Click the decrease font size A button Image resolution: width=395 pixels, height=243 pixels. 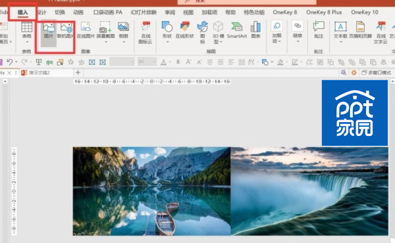tap(199, 62)
